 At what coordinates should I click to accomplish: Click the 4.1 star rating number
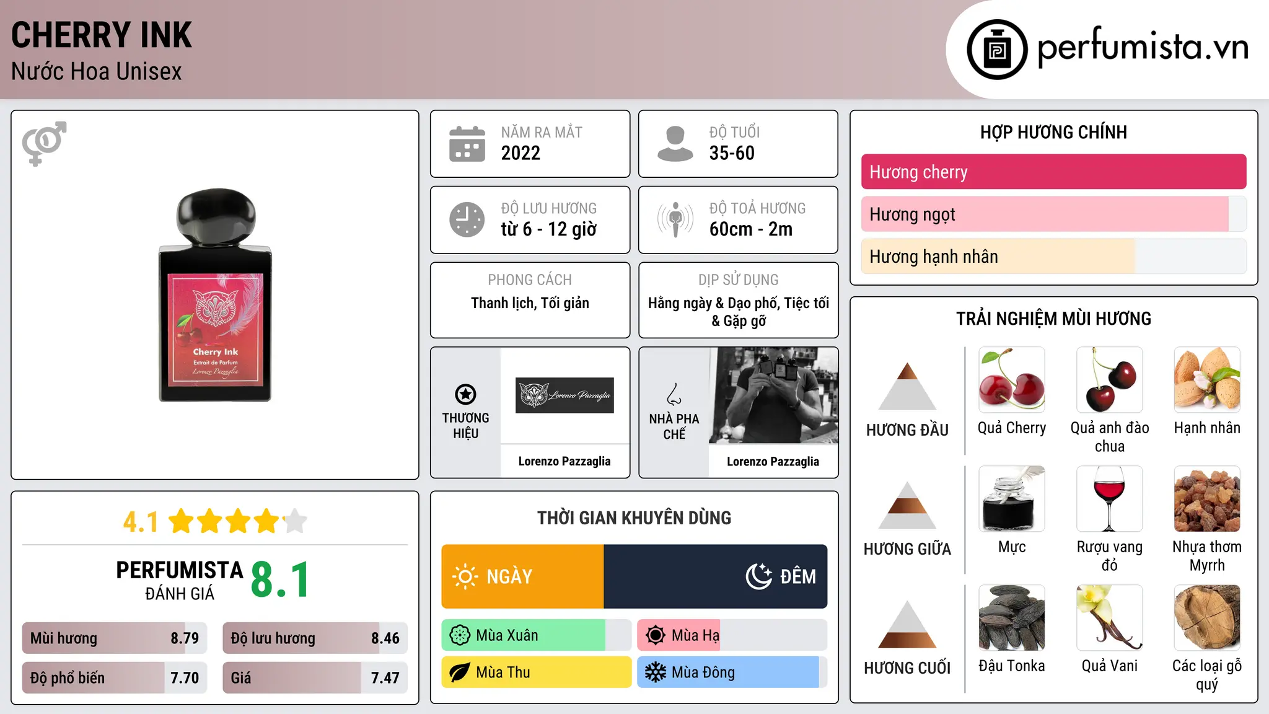141,522
